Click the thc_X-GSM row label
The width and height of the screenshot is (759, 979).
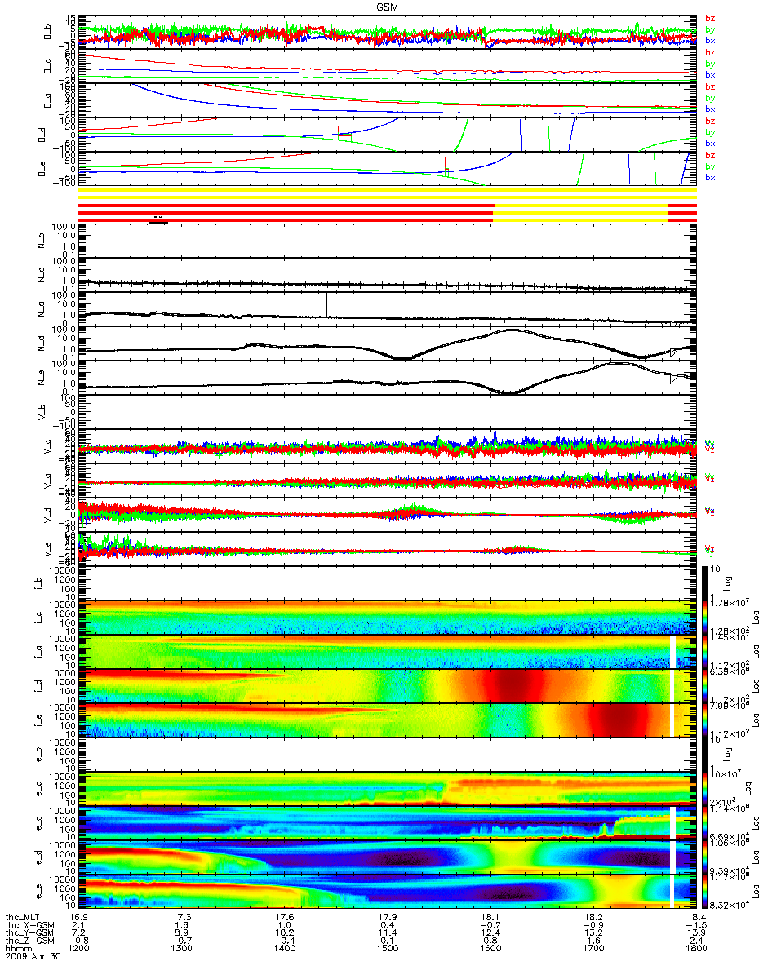point(29,925)
